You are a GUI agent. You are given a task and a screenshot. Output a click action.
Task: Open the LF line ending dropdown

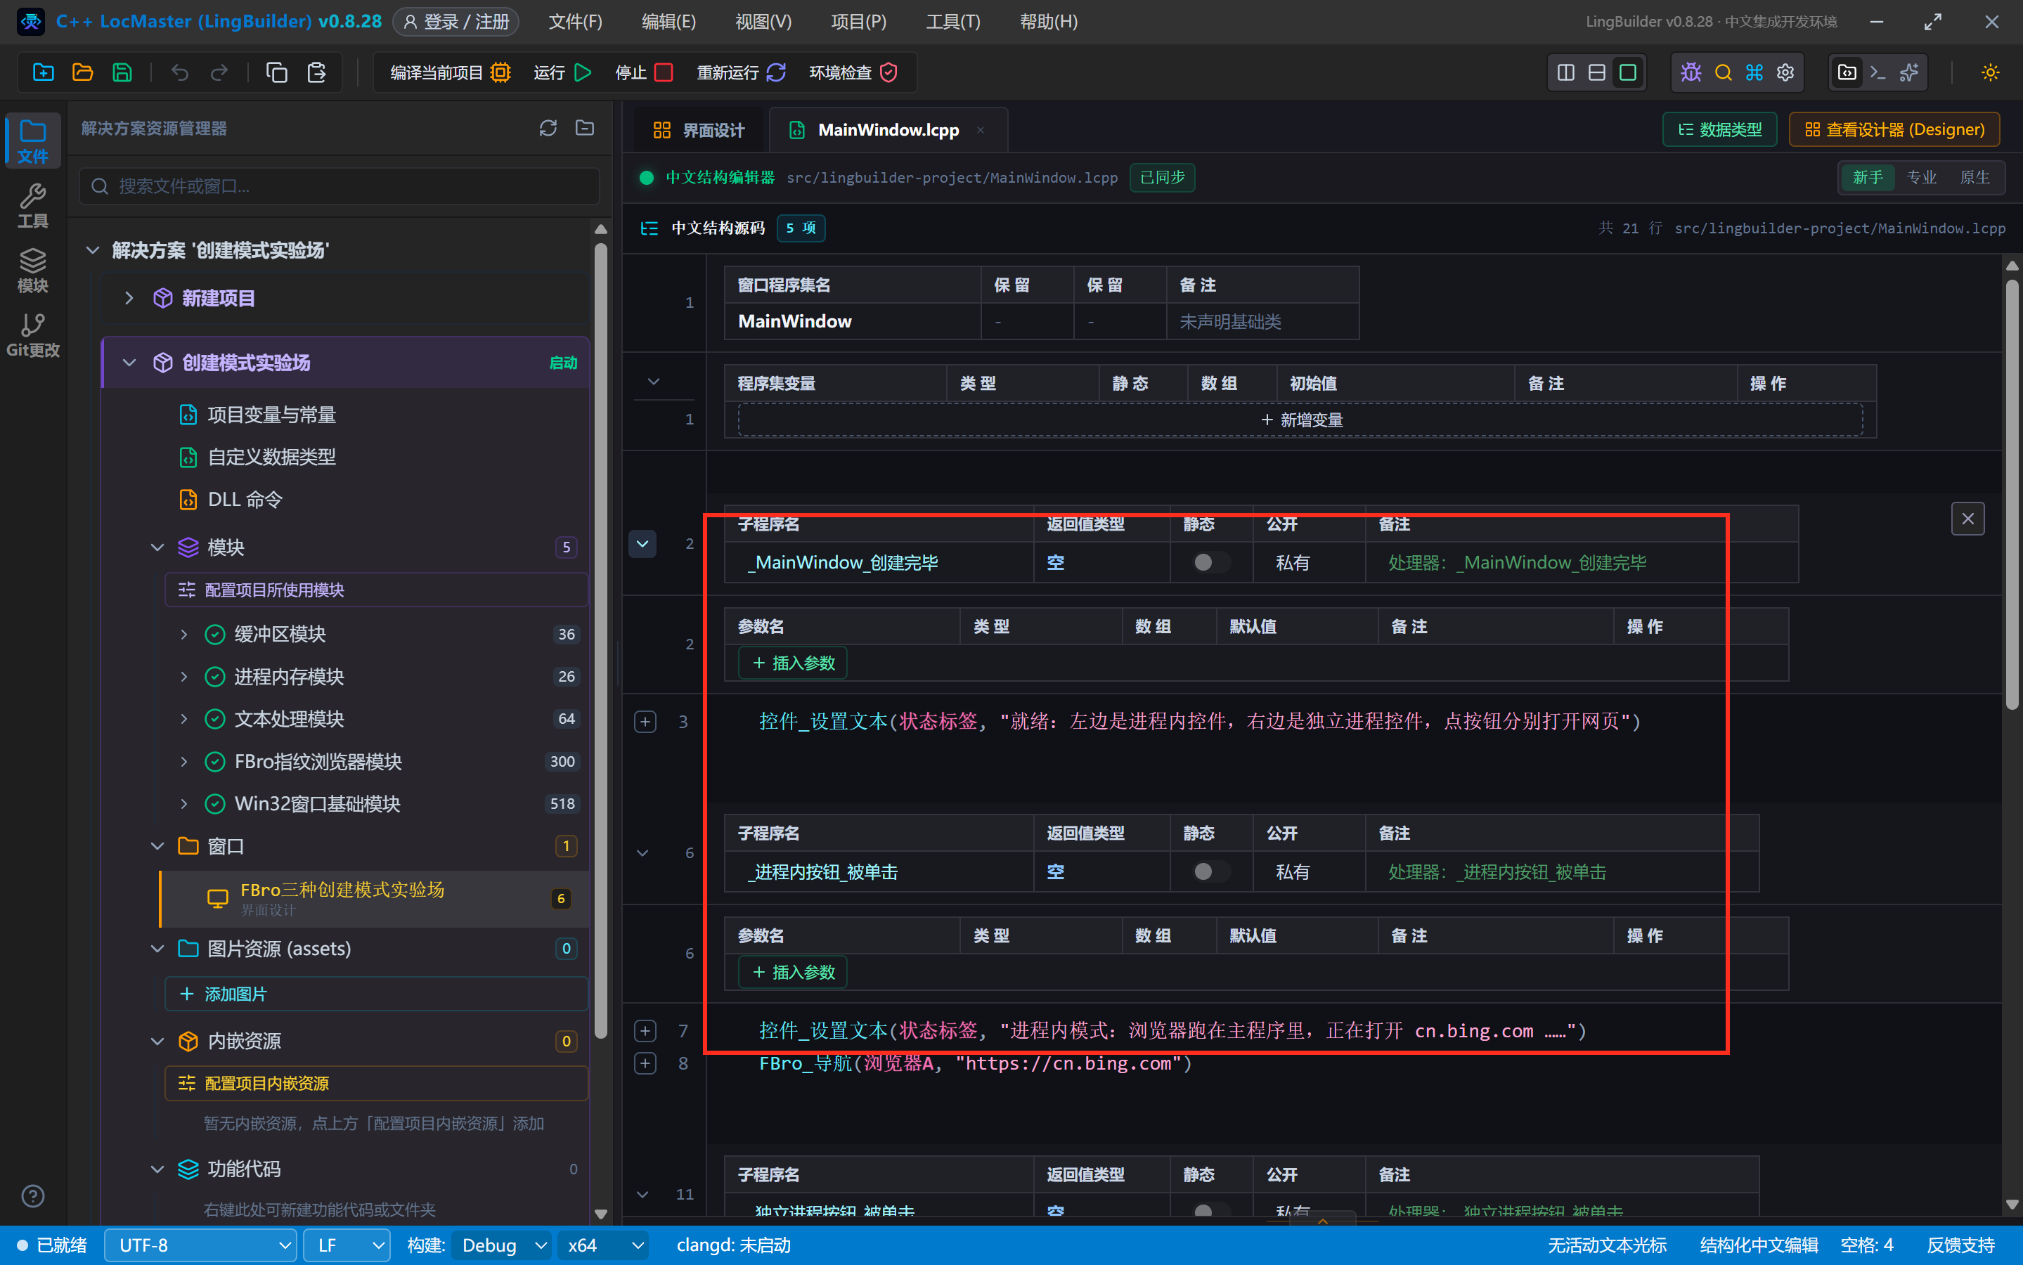point(347,1245)
